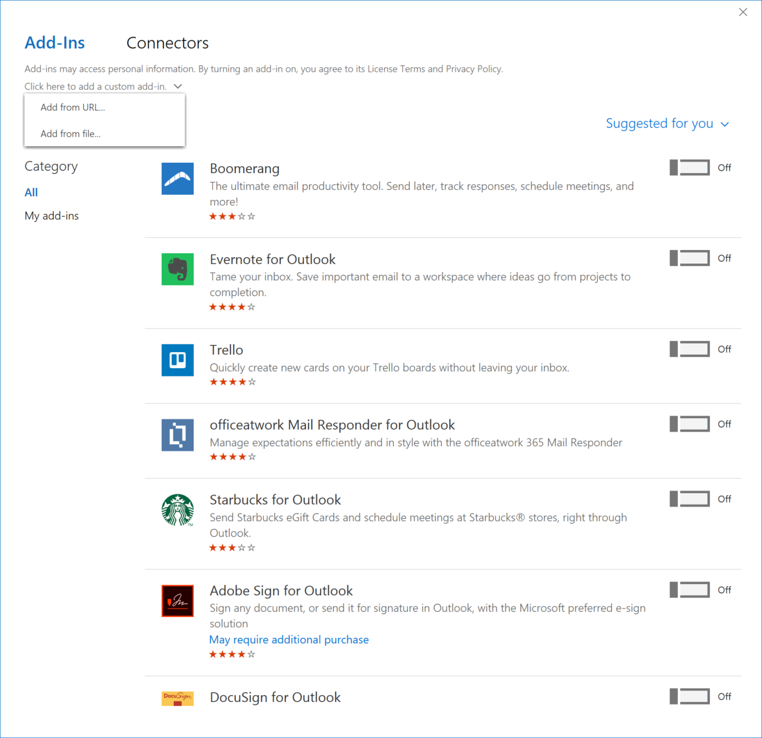Click the officeatwork Mail Responder icon
Screen dimensions: 762x738
(x=178, y=435)
